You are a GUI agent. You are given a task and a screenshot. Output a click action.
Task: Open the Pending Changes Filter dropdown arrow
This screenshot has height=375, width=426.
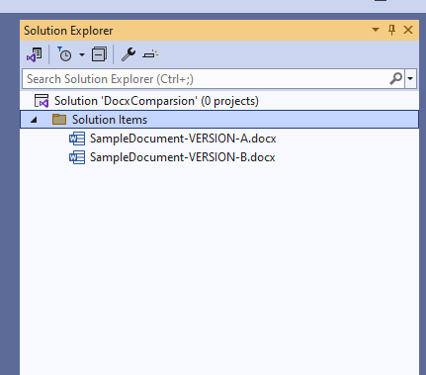82,54
